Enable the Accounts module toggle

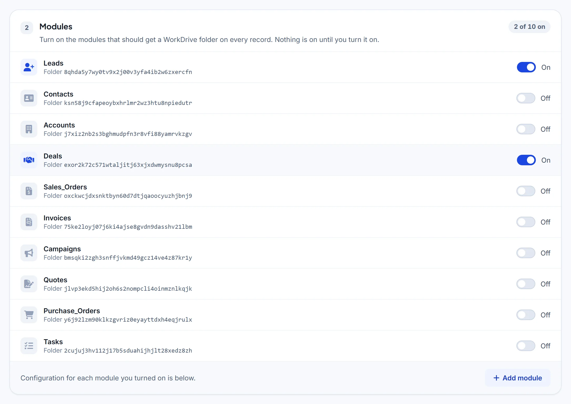pos(526,129)
